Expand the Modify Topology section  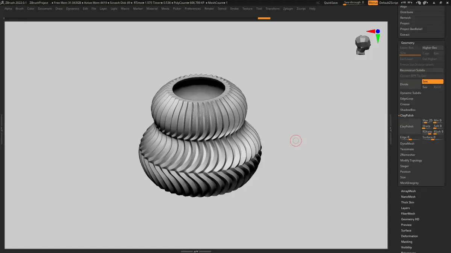point(411,160)
